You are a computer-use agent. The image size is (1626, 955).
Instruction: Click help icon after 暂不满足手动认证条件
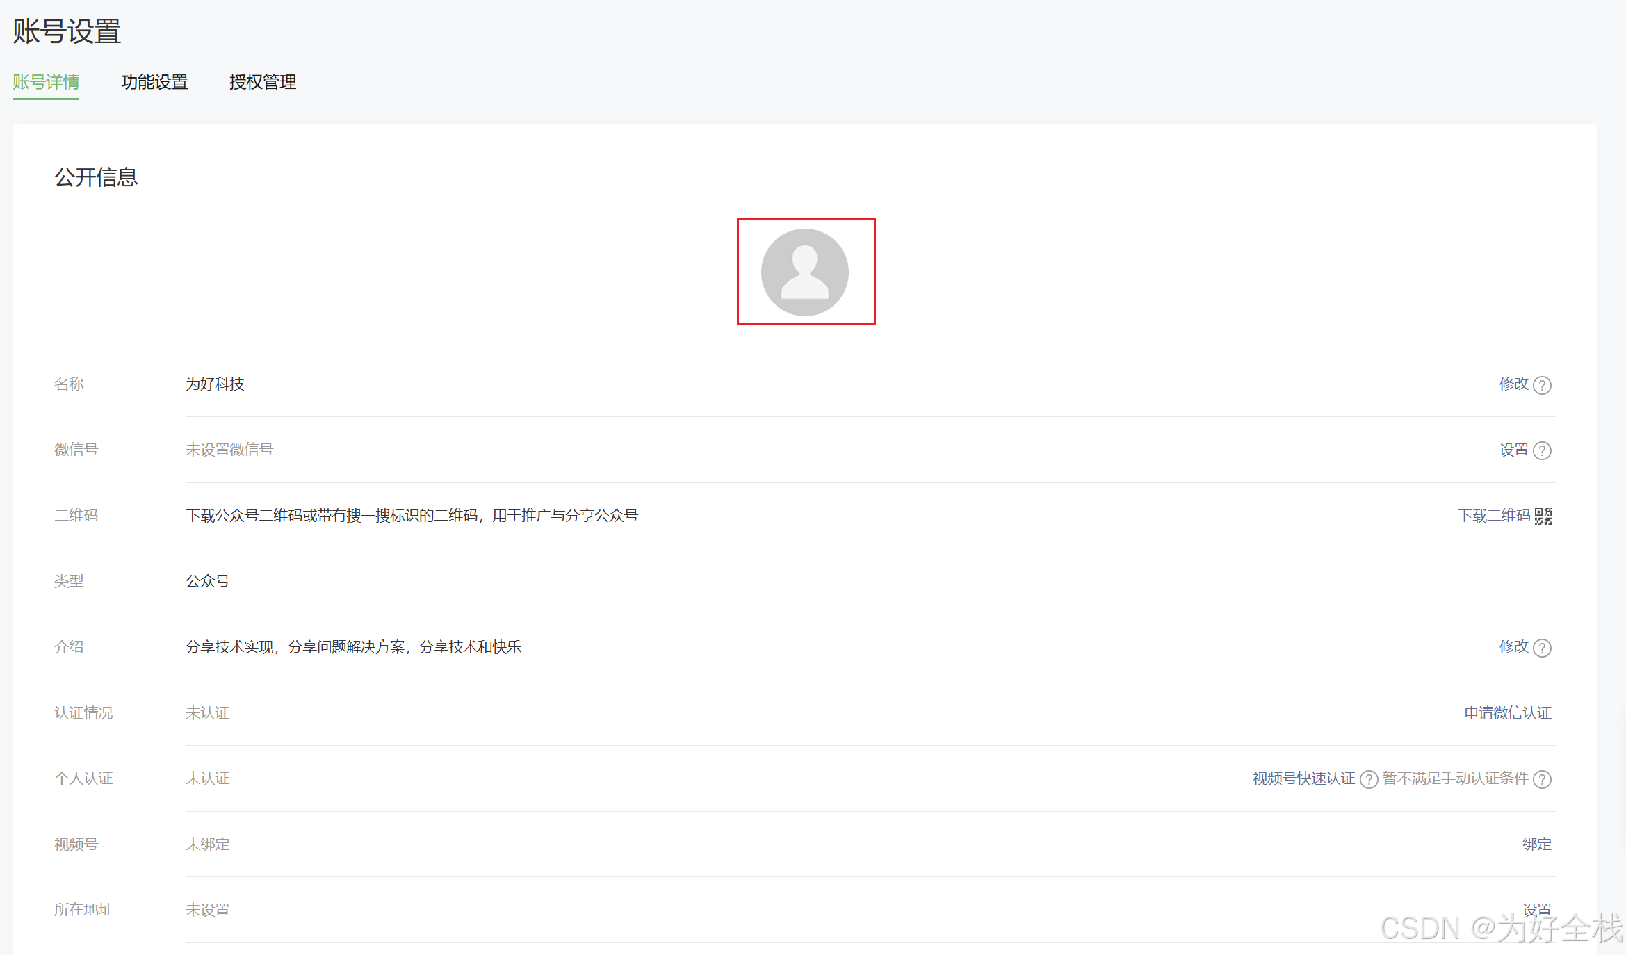[1542, 779]
